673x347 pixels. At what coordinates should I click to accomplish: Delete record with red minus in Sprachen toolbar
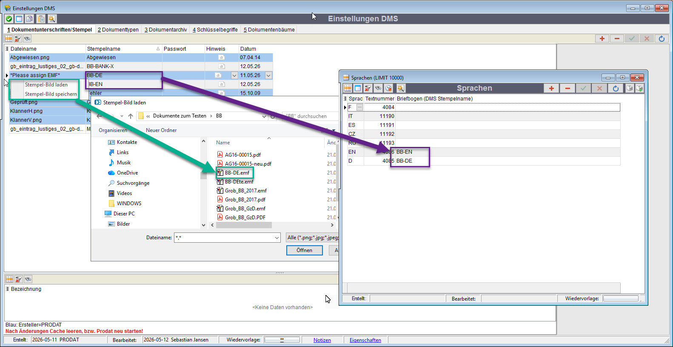coord(567,88)
